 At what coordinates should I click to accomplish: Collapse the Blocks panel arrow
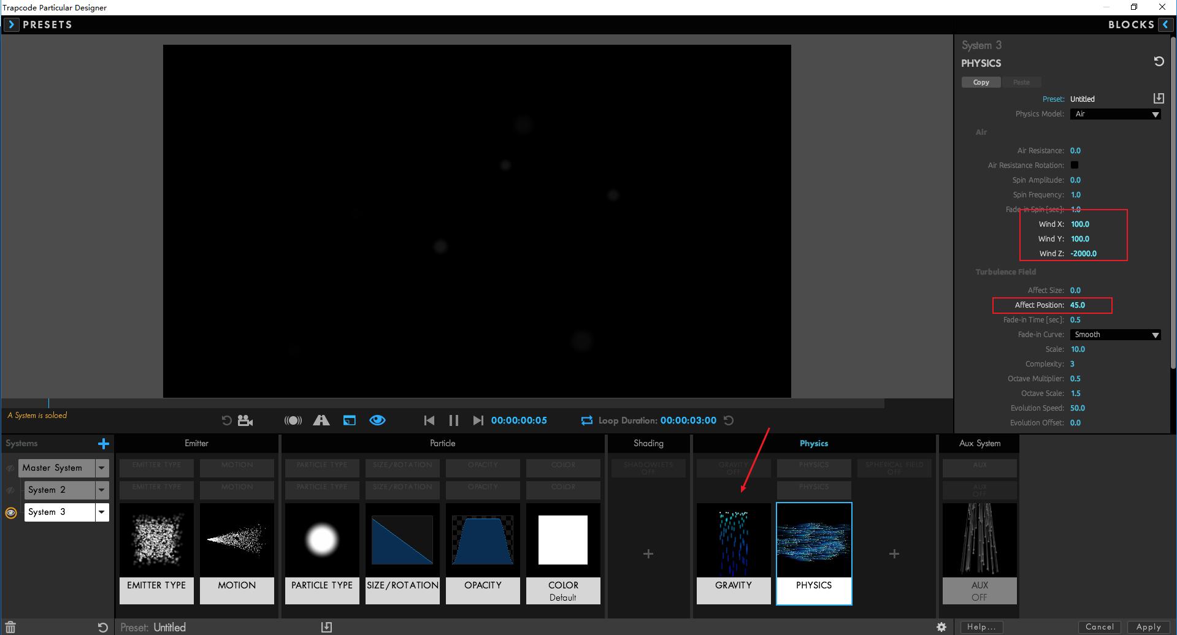(x=1165, y=25)
